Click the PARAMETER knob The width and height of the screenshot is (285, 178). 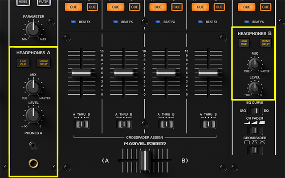click(31, 29)
